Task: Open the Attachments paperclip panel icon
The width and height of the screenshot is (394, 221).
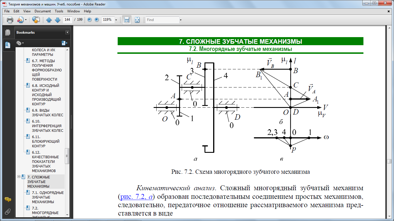Action: (8, 212)
